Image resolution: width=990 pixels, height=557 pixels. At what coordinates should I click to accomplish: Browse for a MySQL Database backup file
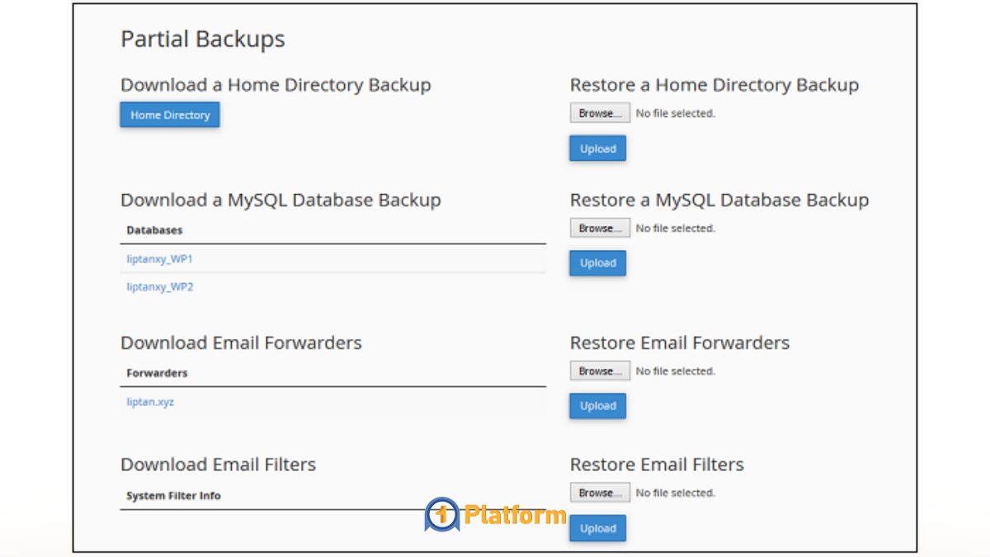point(600,228)
